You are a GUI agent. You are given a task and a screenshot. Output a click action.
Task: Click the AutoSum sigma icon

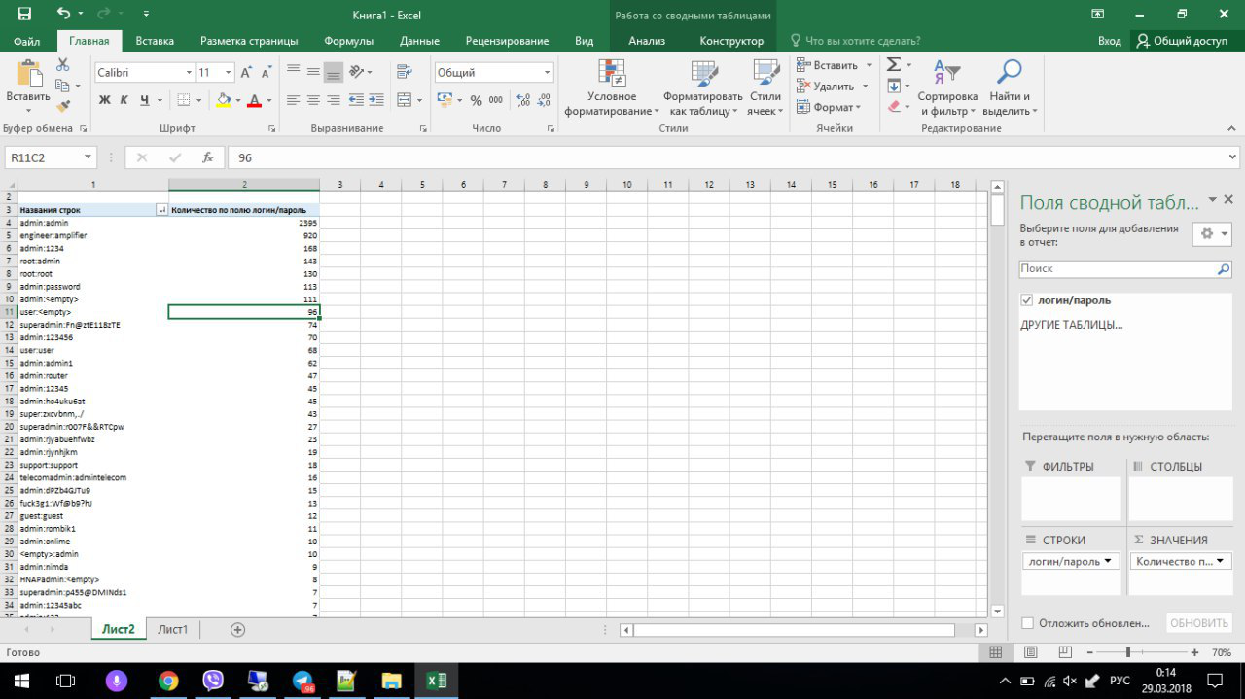(894, 65)
